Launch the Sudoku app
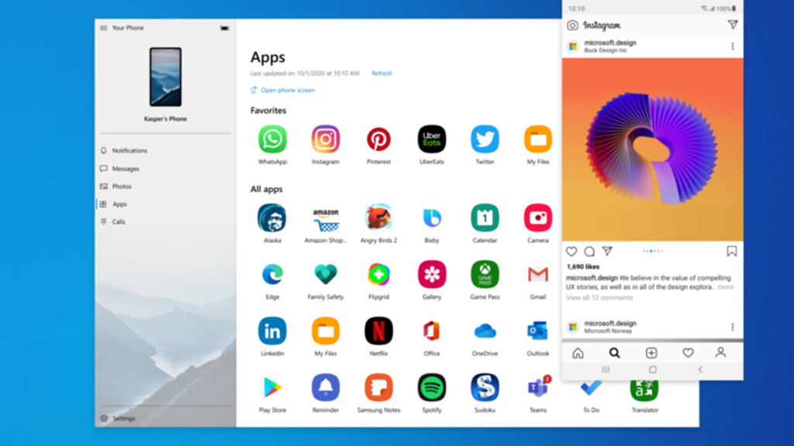The image size is (794, 446). pos(485,388)
